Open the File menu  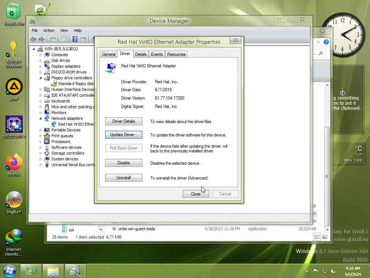[x=35, y=30]
